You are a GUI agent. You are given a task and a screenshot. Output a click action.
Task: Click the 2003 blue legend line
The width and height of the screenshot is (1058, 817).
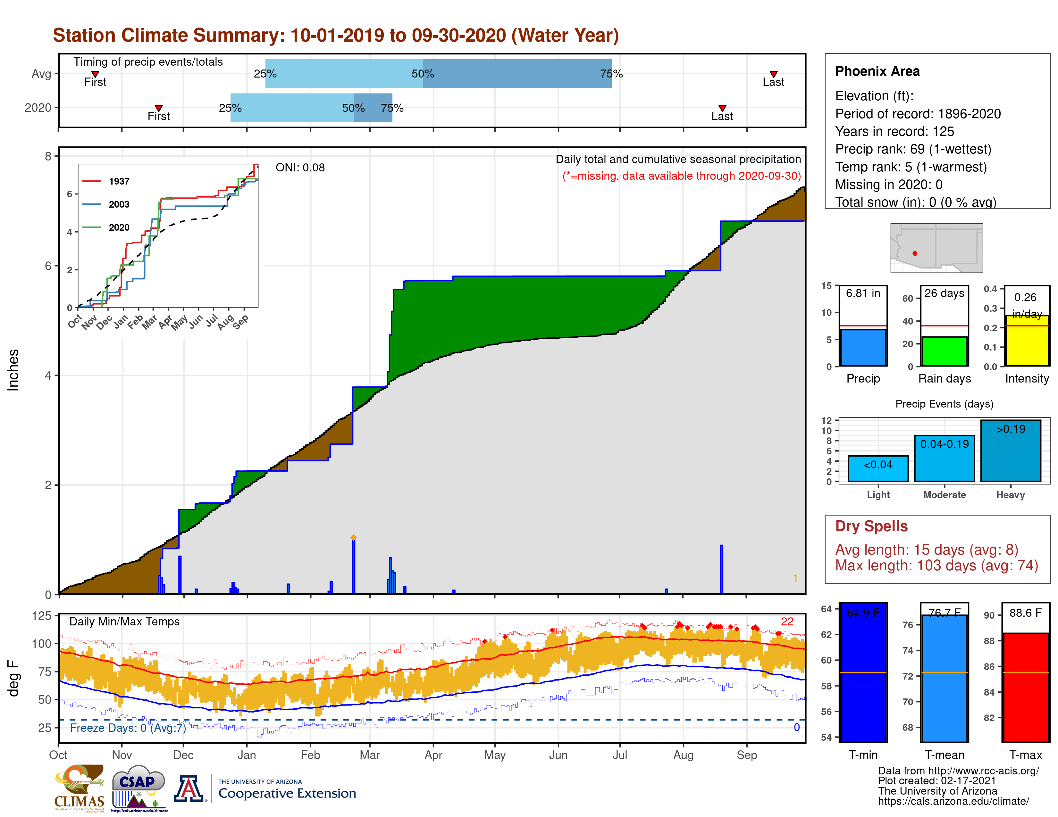click(92, 204)
